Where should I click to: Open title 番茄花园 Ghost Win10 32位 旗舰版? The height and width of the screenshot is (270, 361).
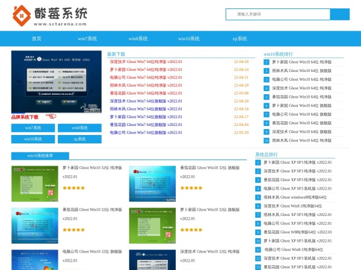210,172
